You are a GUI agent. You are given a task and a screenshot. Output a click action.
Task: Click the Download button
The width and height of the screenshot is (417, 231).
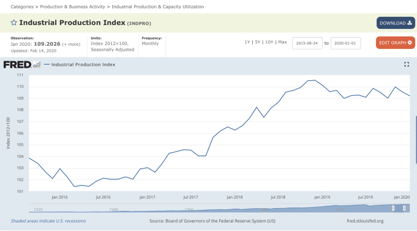(395, 23)
